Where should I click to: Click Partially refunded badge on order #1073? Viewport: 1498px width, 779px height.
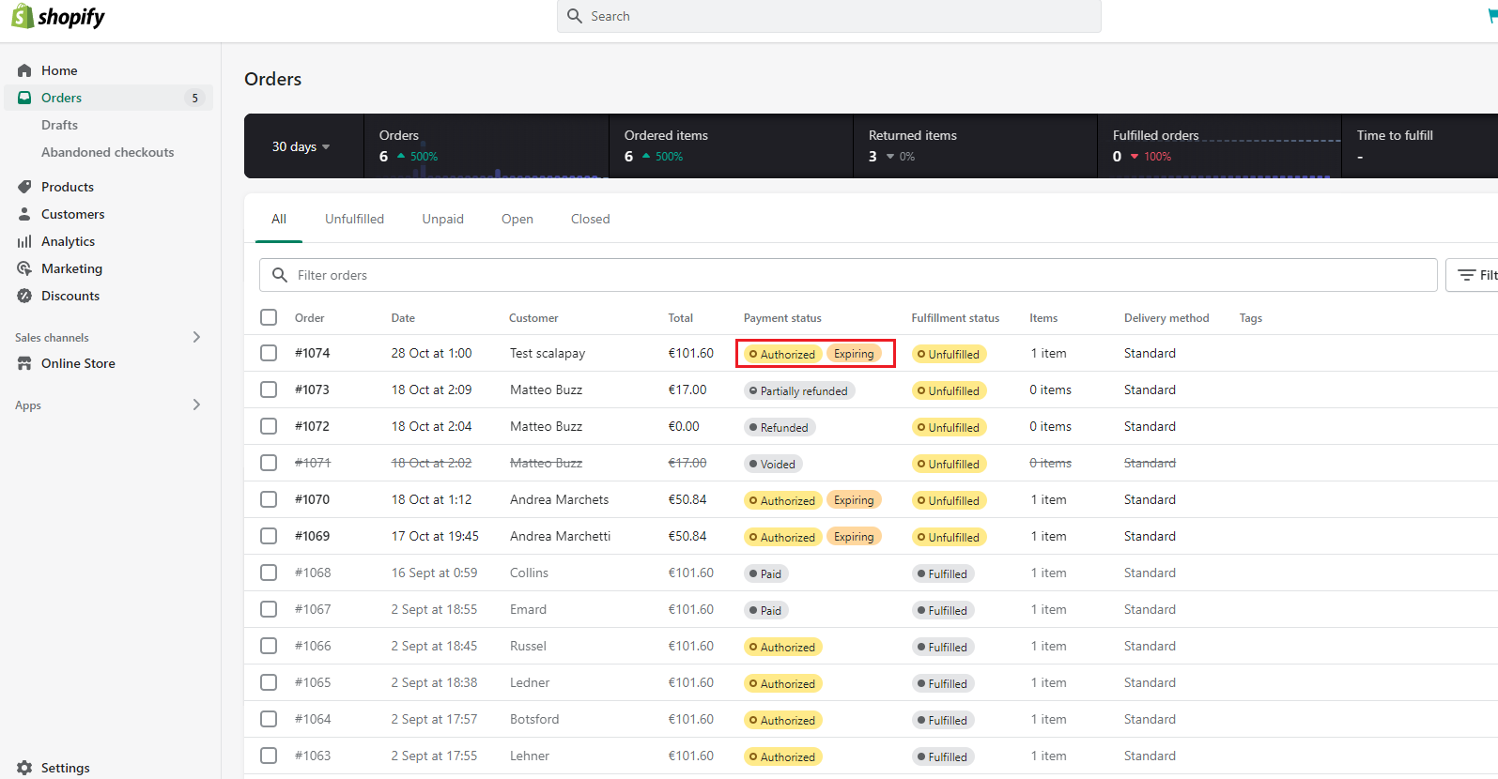[799, 390]
